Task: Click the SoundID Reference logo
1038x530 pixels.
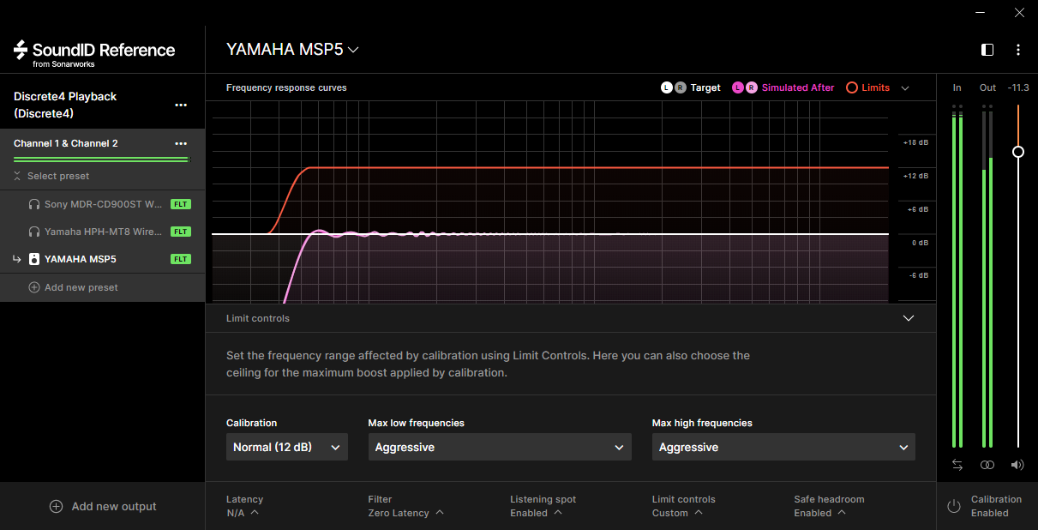Action: point(94,51)
